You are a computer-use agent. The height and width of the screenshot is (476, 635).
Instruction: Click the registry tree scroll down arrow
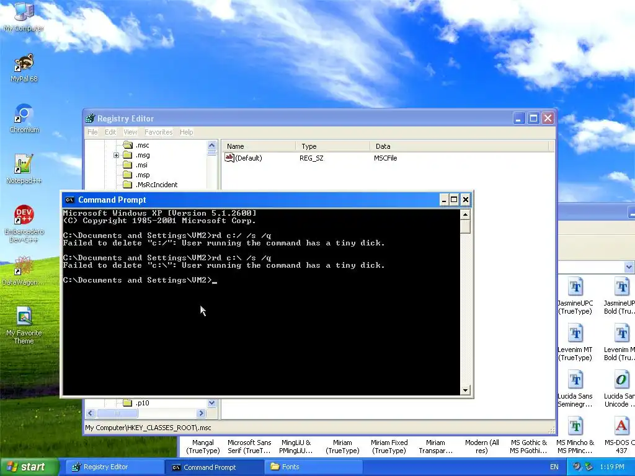coord(212,403)
